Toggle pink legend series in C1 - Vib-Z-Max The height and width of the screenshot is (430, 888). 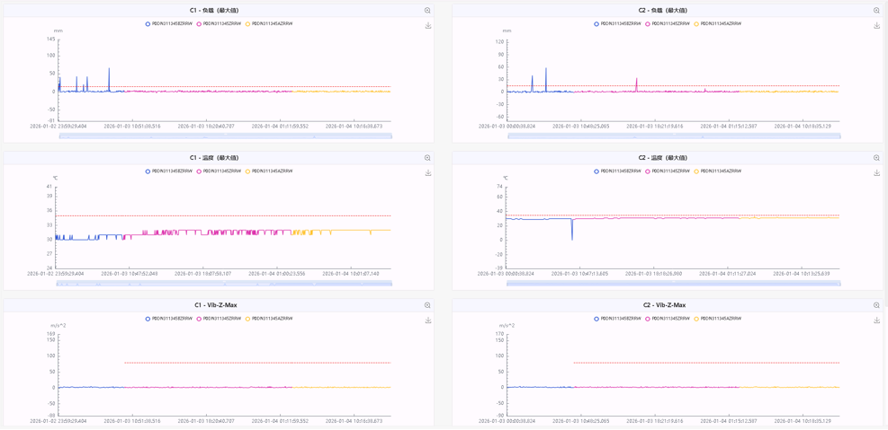(x=220, y=319)
